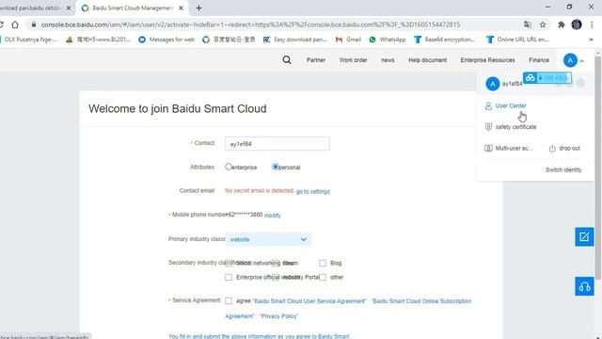Show more bookmarks with double chevron

coord(591,40)
